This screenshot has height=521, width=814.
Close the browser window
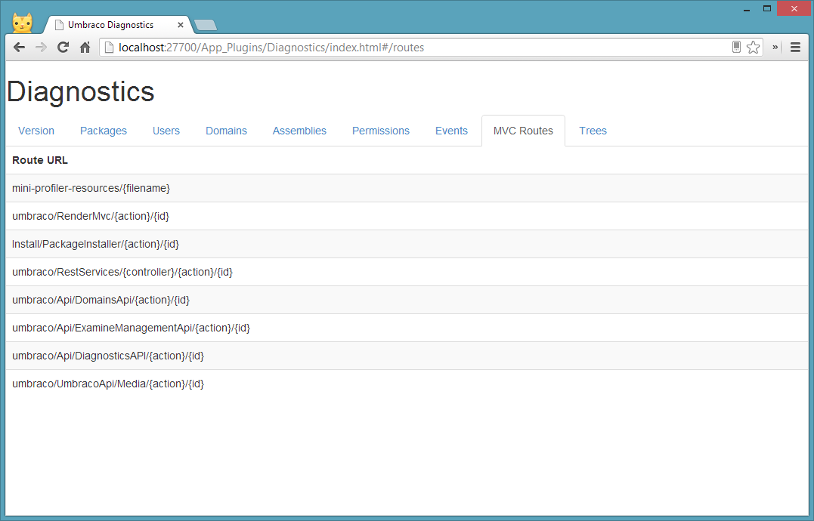click(794, 9)
